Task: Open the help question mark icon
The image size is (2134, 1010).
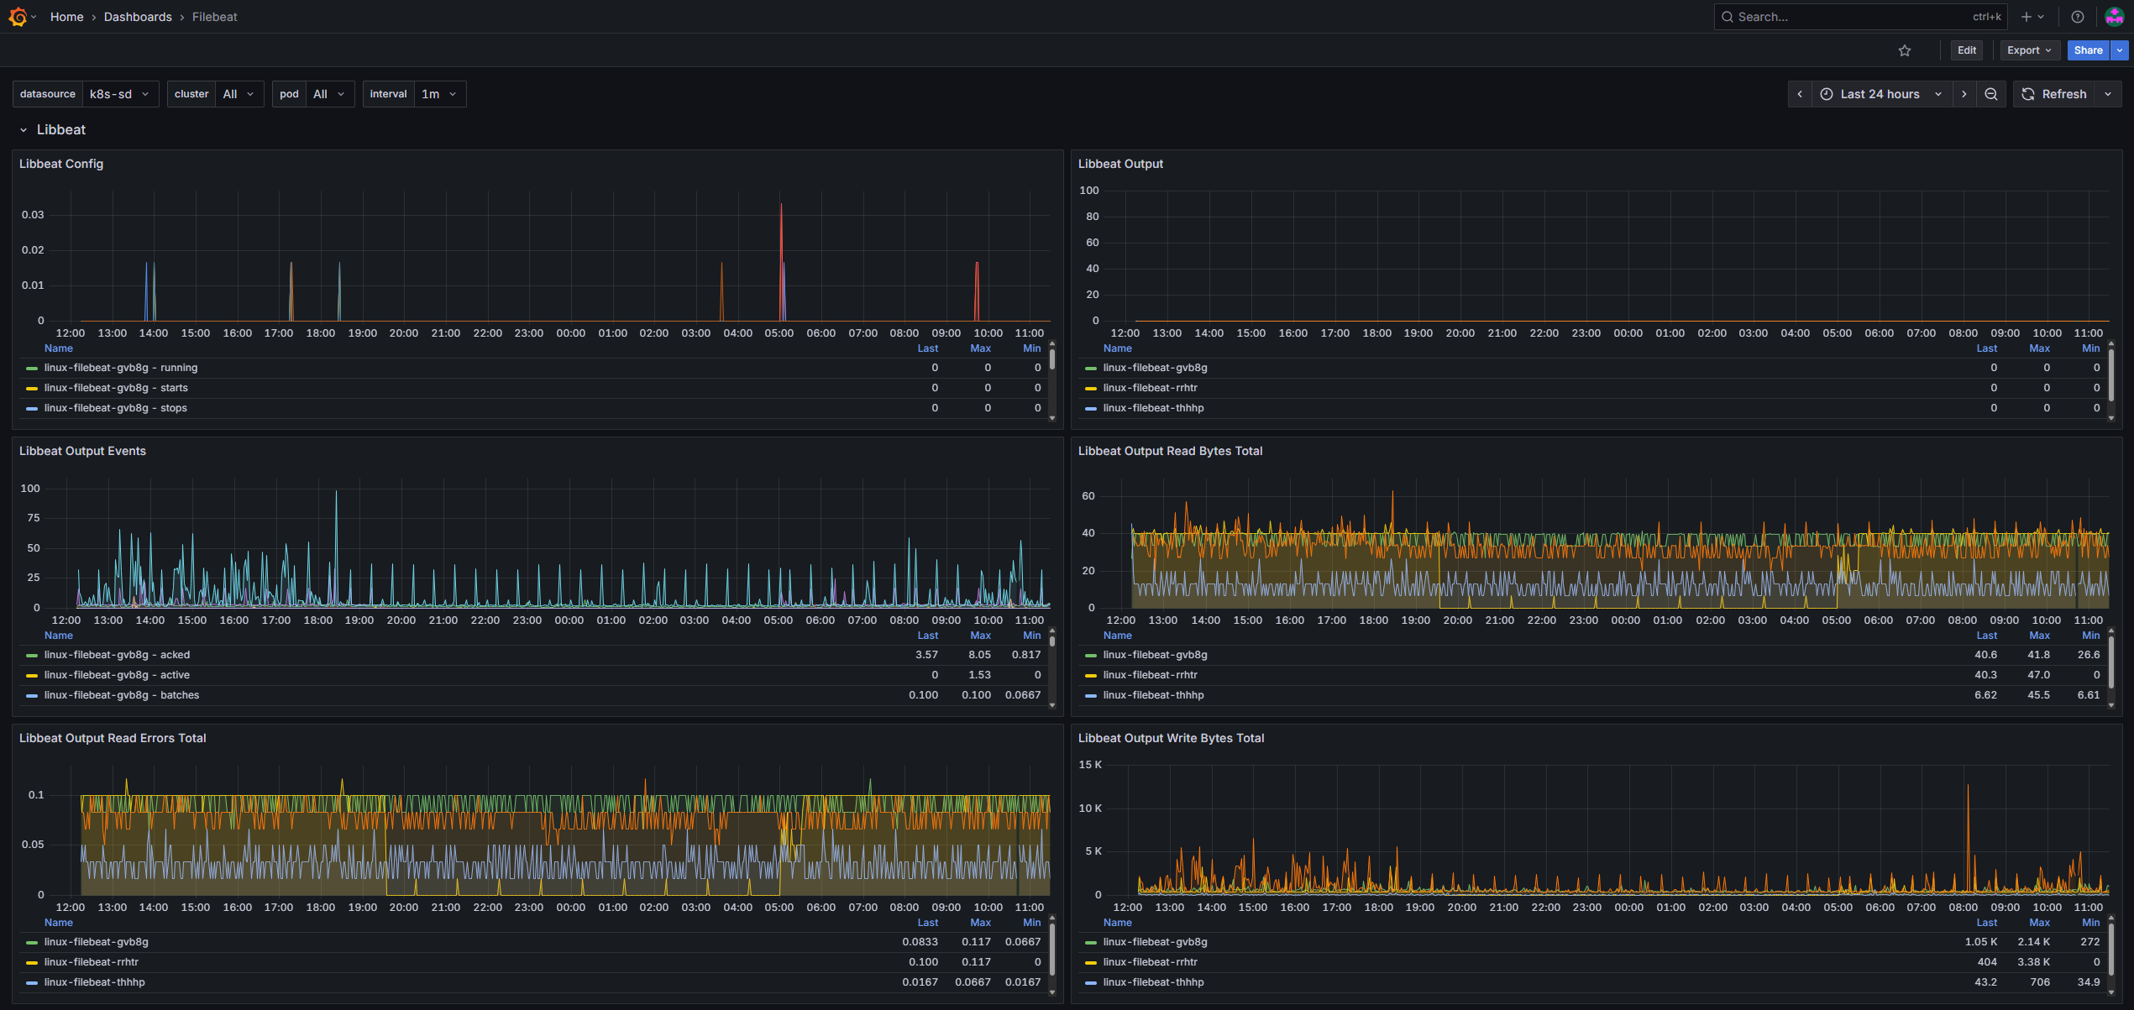Action: pos(2078,17)
